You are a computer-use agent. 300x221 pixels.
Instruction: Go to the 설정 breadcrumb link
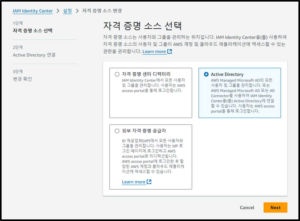click(67, 11)
